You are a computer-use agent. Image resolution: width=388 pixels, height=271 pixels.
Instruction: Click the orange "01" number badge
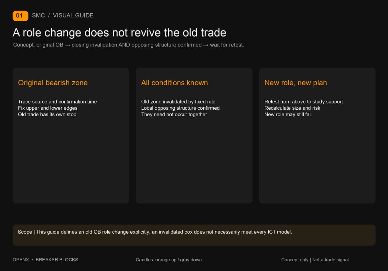point(20,15)
